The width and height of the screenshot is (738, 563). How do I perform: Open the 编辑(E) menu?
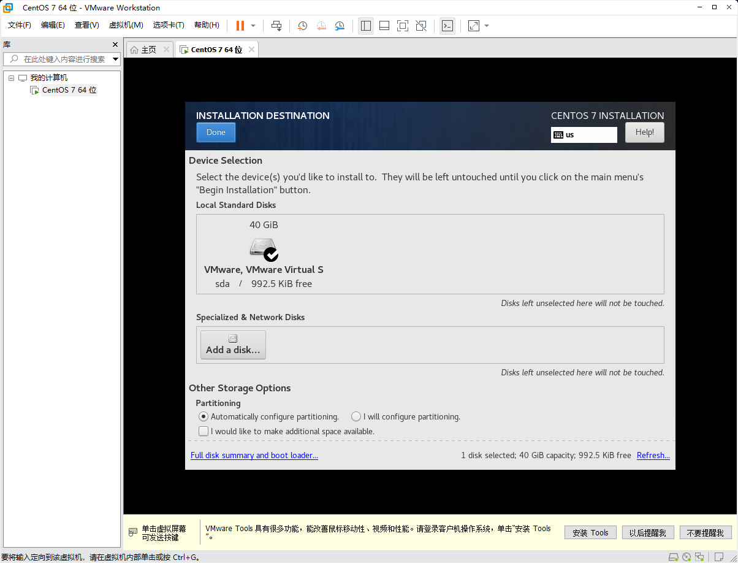coord(53,25)
